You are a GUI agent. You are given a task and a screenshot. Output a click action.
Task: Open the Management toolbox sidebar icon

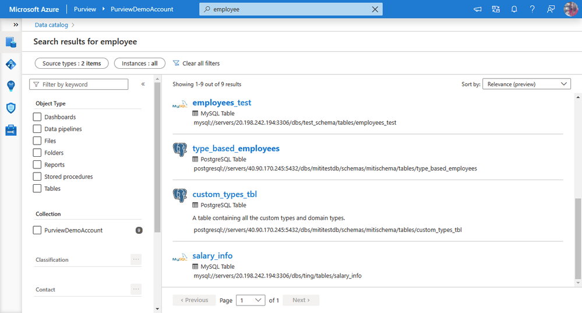10,130
